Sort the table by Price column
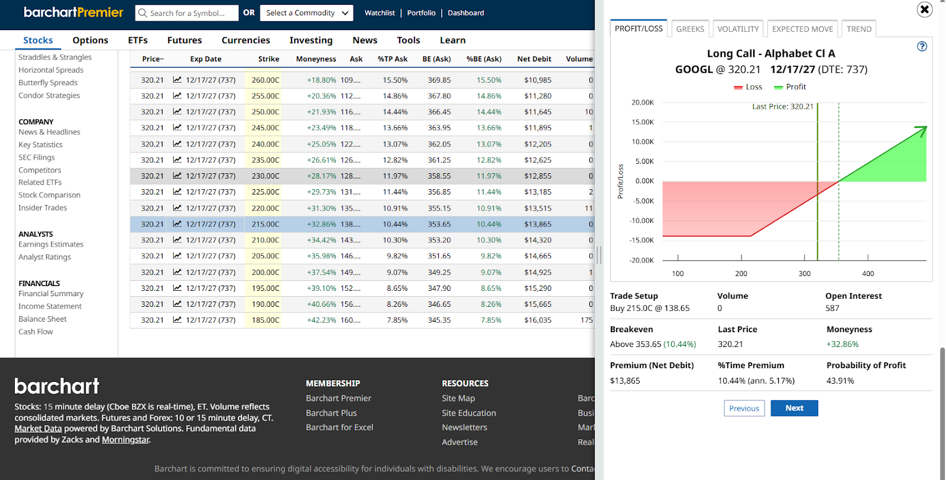The image size is (946, 480). 153,59
